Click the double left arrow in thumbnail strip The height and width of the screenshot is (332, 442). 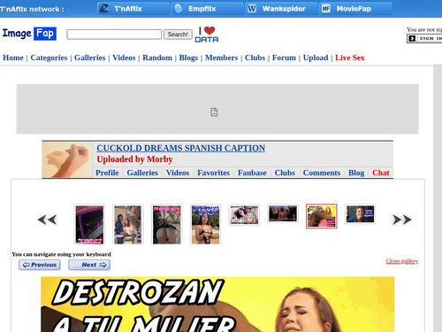click(47, 220)
